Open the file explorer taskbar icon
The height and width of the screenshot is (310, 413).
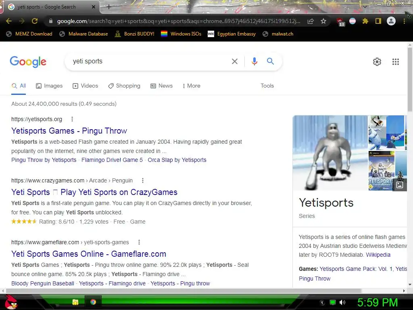pos(75,302)
